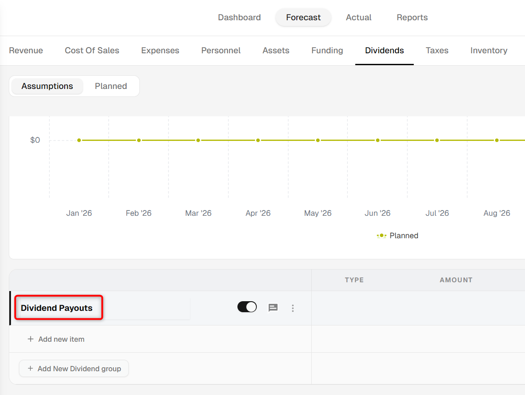Open the Dashboard section
Viewport: 525px width, 395px height.
(x=239, y=18)
